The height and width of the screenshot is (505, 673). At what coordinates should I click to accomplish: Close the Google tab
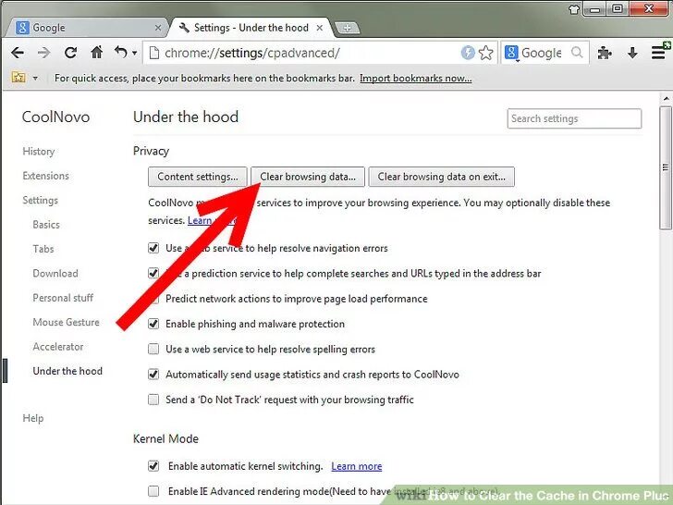158,28
